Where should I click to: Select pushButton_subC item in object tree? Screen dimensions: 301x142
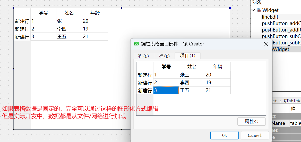[281, 36]
